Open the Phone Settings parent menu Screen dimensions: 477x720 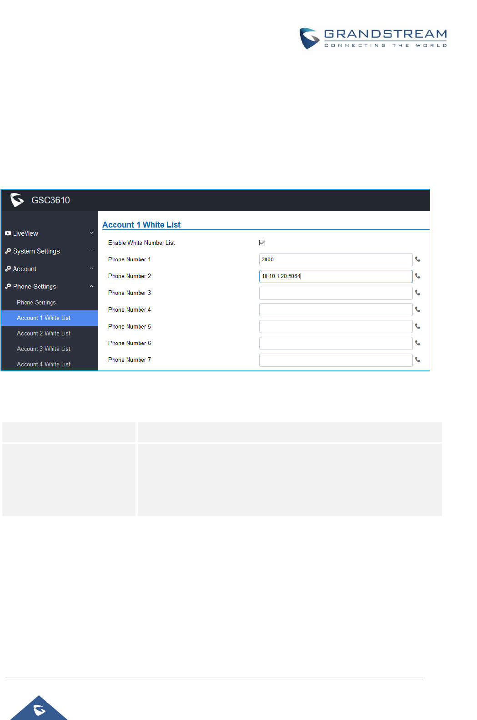pyautogui.click(x=50, y=286)
